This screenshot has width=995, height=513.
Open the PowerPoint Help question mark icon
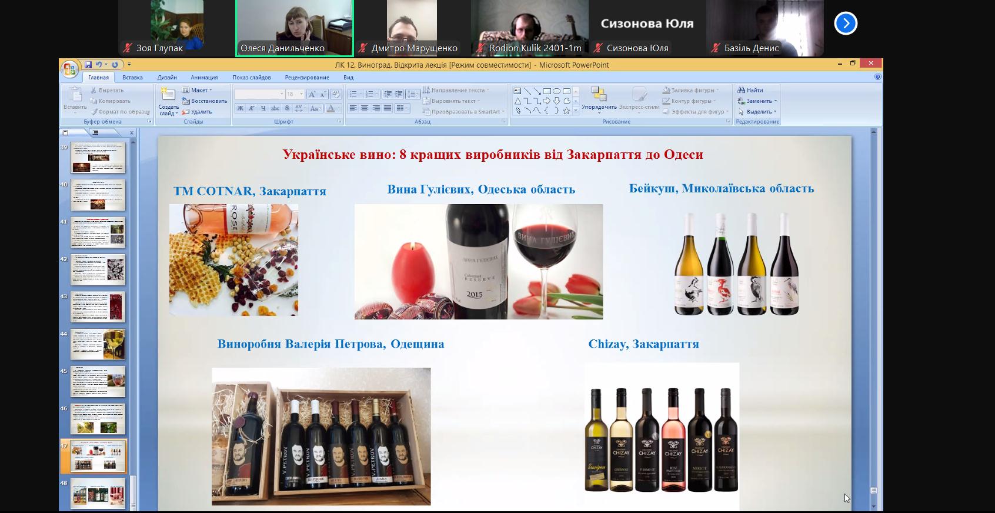877,76
